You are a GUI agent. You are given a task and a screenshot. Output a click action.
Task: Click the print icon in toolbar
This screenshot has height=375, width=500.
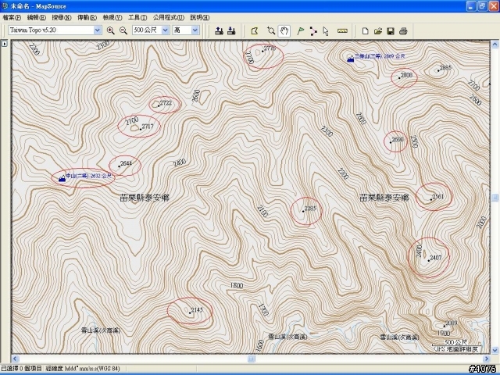[x=403, y=30]
